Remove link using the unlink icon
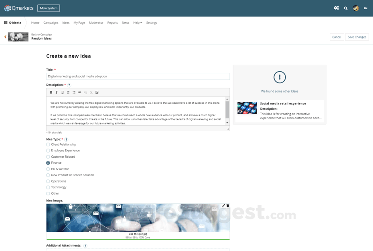This screenshot has width=373, height=251. (x=85, y=92)
